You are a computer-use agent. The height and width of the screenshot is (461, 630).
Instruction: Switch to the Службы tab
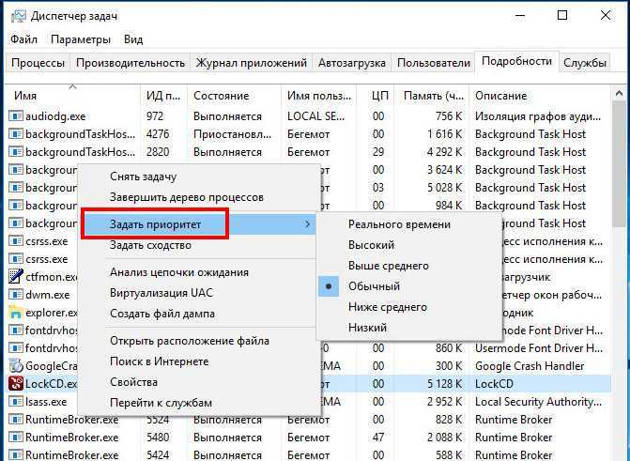coord(585,63)
